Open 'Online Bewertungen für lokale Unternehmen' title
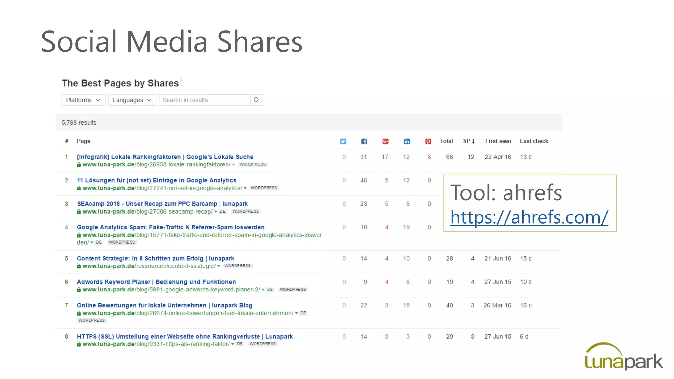The height and width of the screenshot is (379, 674). pos(165,305)
